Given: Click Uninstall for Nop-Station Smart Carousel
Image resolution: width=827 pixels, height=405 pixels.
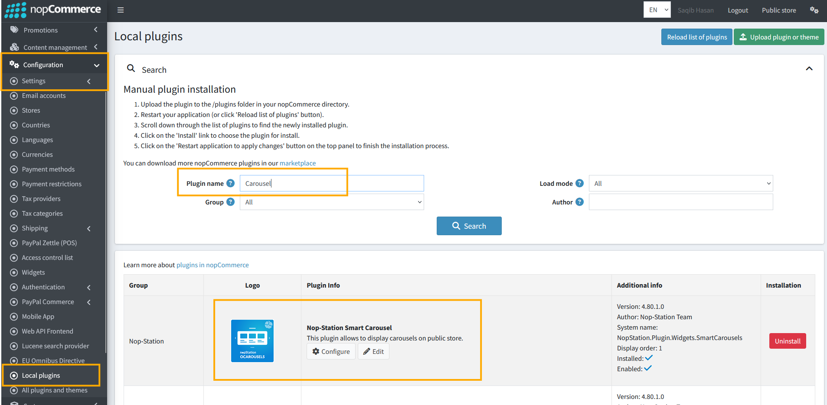Looking at the screenshot, I should (788, 341).
